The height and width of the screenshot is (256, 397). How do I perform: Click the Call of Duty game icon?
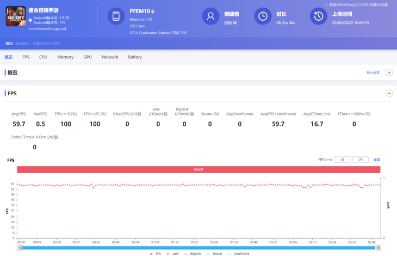tap(16, 17)
